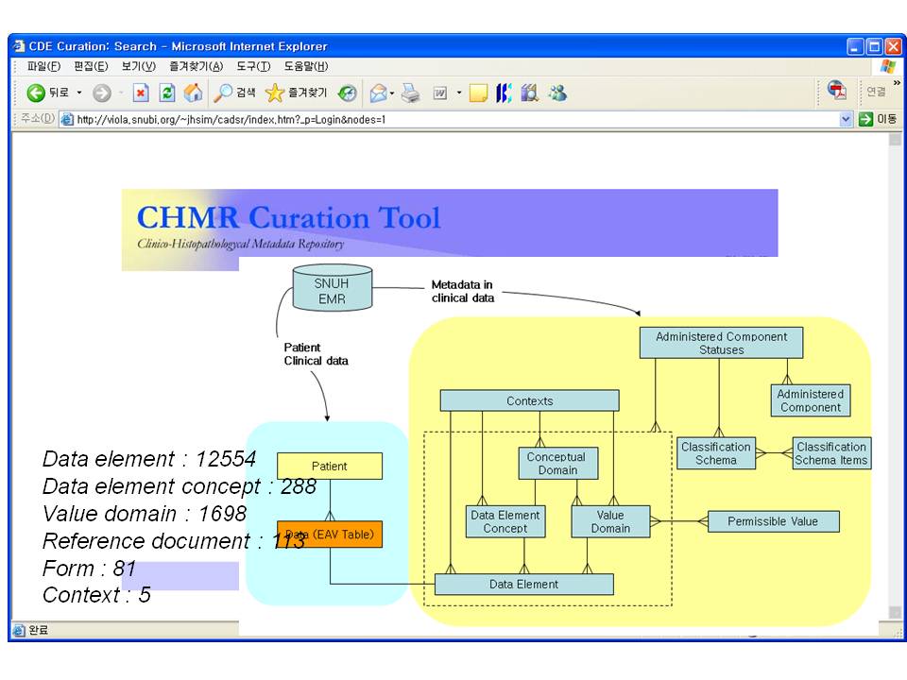The width and height of the screenshot is (907, 680).
Task: Click the Mail envelope icon
Action: click(378, 93)
